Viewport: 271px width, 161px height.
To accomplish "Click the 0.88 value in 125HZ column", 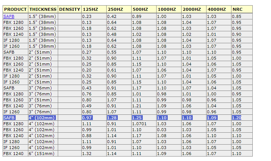I will [87, 136].
